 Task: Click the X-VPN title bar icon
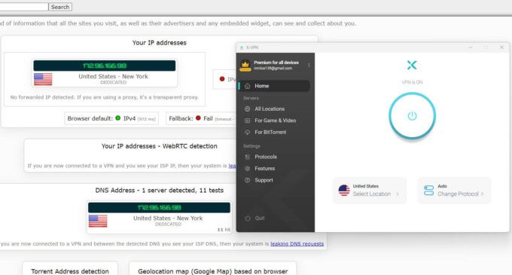[242, 47]
